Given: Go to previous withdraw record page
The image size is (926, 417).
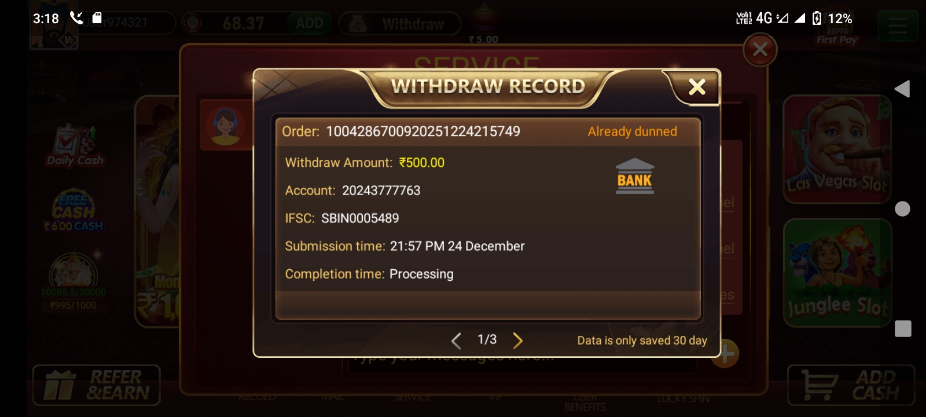Looking at the screenshot, I should 456,341.
